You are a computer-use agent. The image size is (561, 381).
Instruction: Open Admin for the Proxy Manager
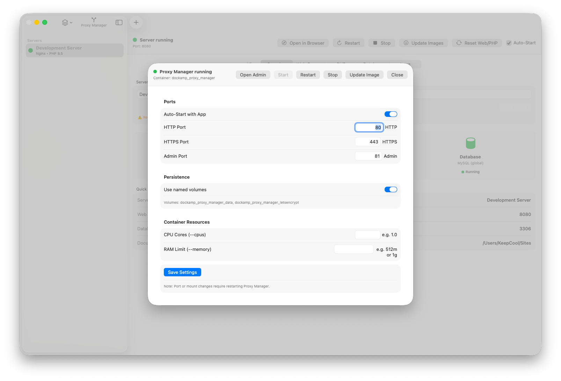253,74
